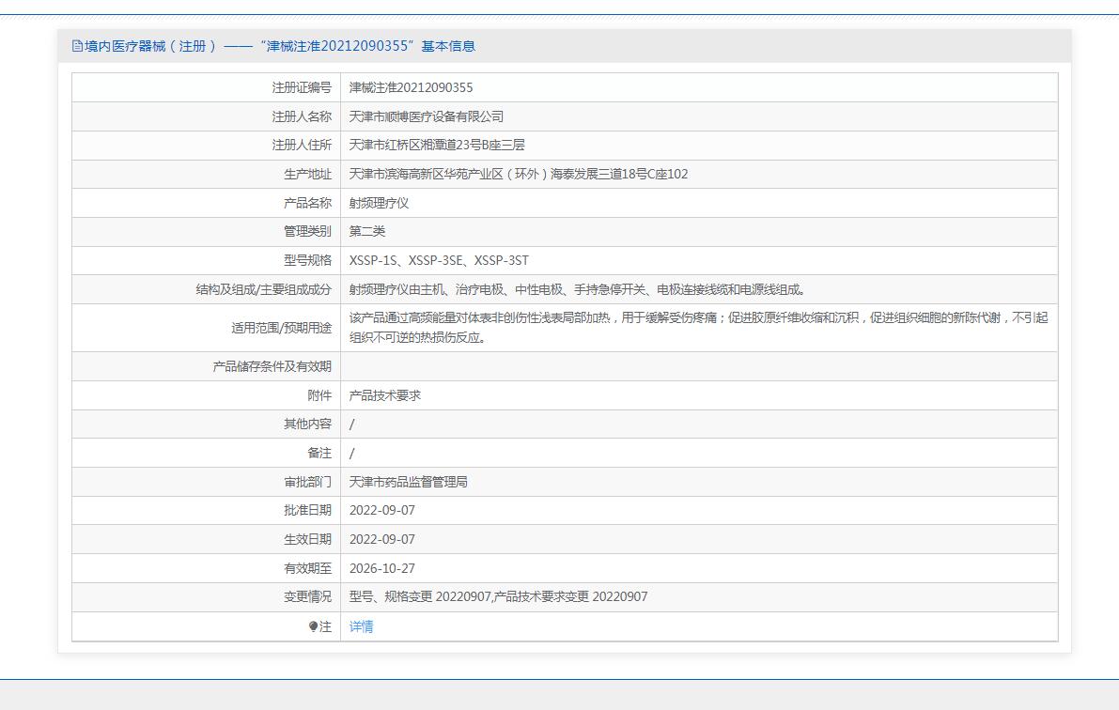Select product name 射频理疗仪

click(x=379, y=204)
